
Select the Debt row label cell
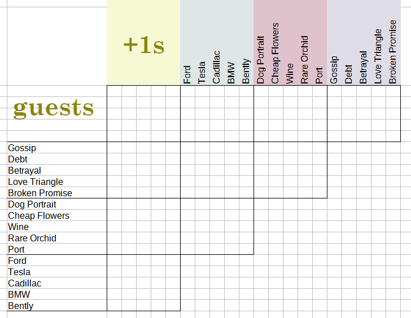18,159
